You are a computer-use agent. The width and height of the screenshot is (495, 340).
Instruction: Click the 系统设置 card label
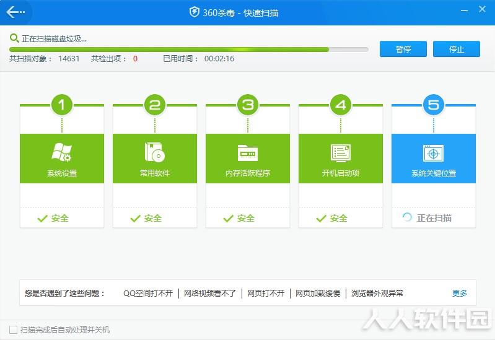[x=62, y=173]
